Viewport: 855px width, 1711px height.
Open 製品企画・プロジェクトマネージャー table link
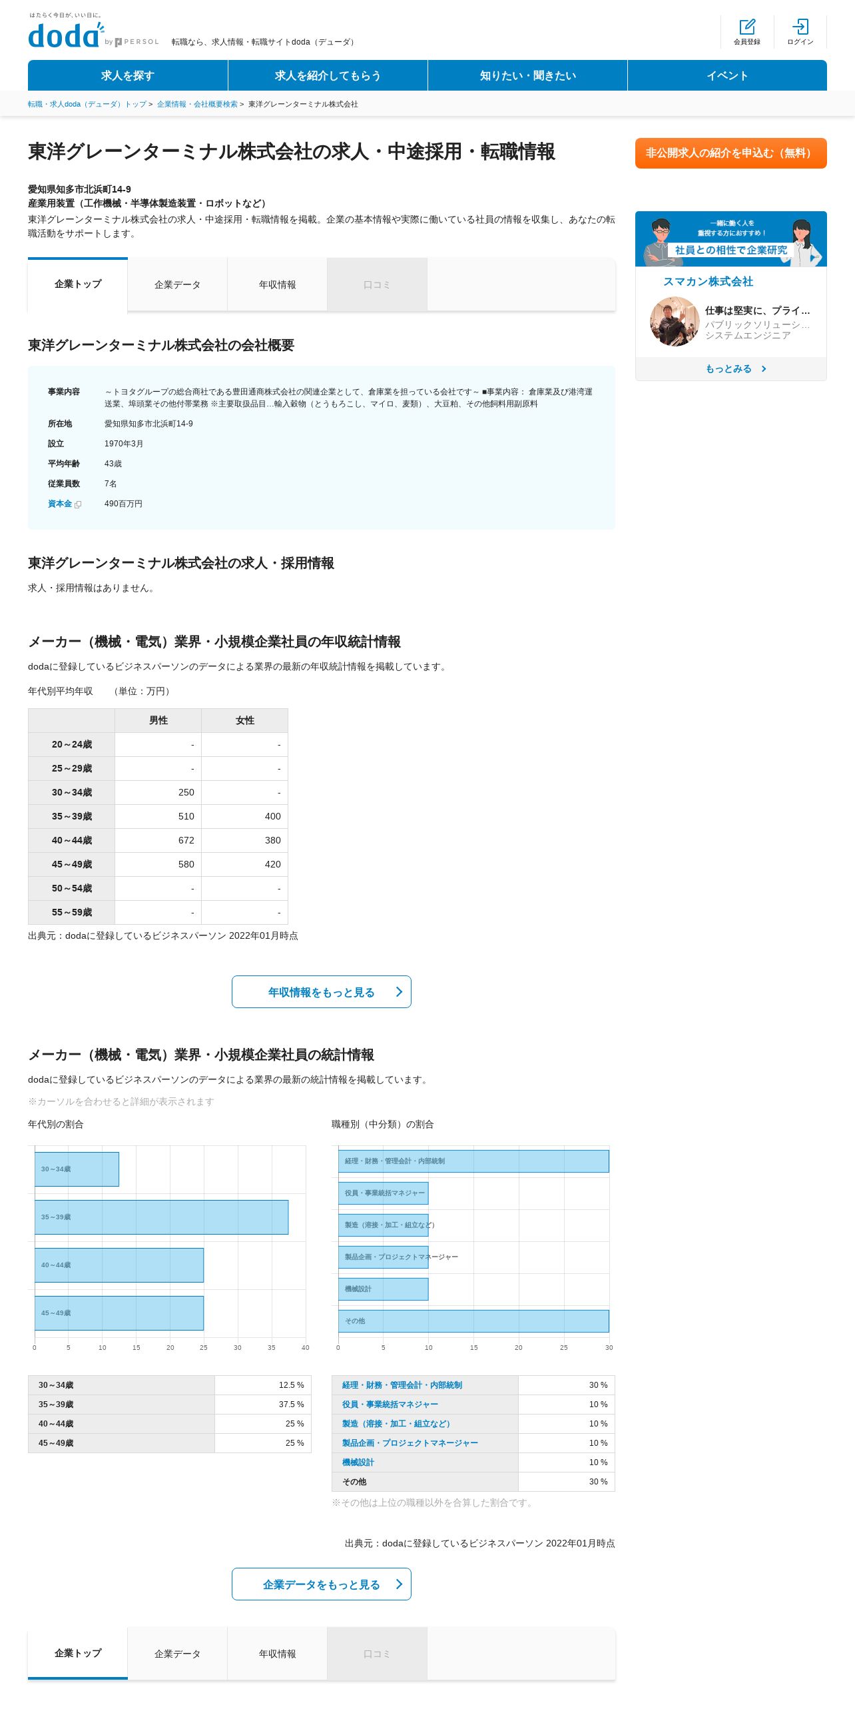tap(410, 1442)
